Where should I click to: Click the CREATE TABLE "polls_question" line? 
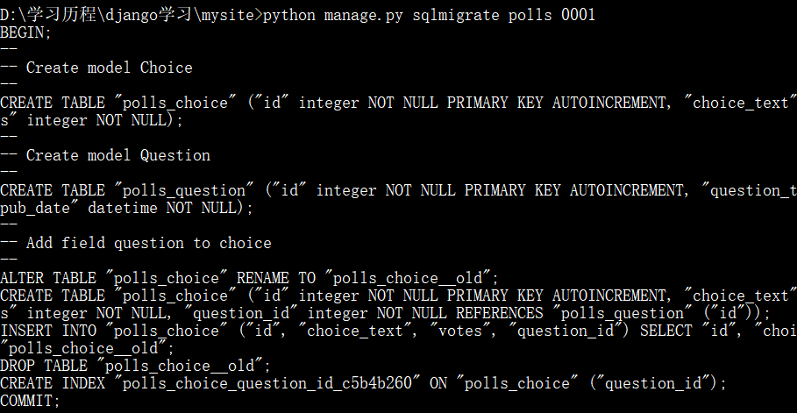(398, 190)
